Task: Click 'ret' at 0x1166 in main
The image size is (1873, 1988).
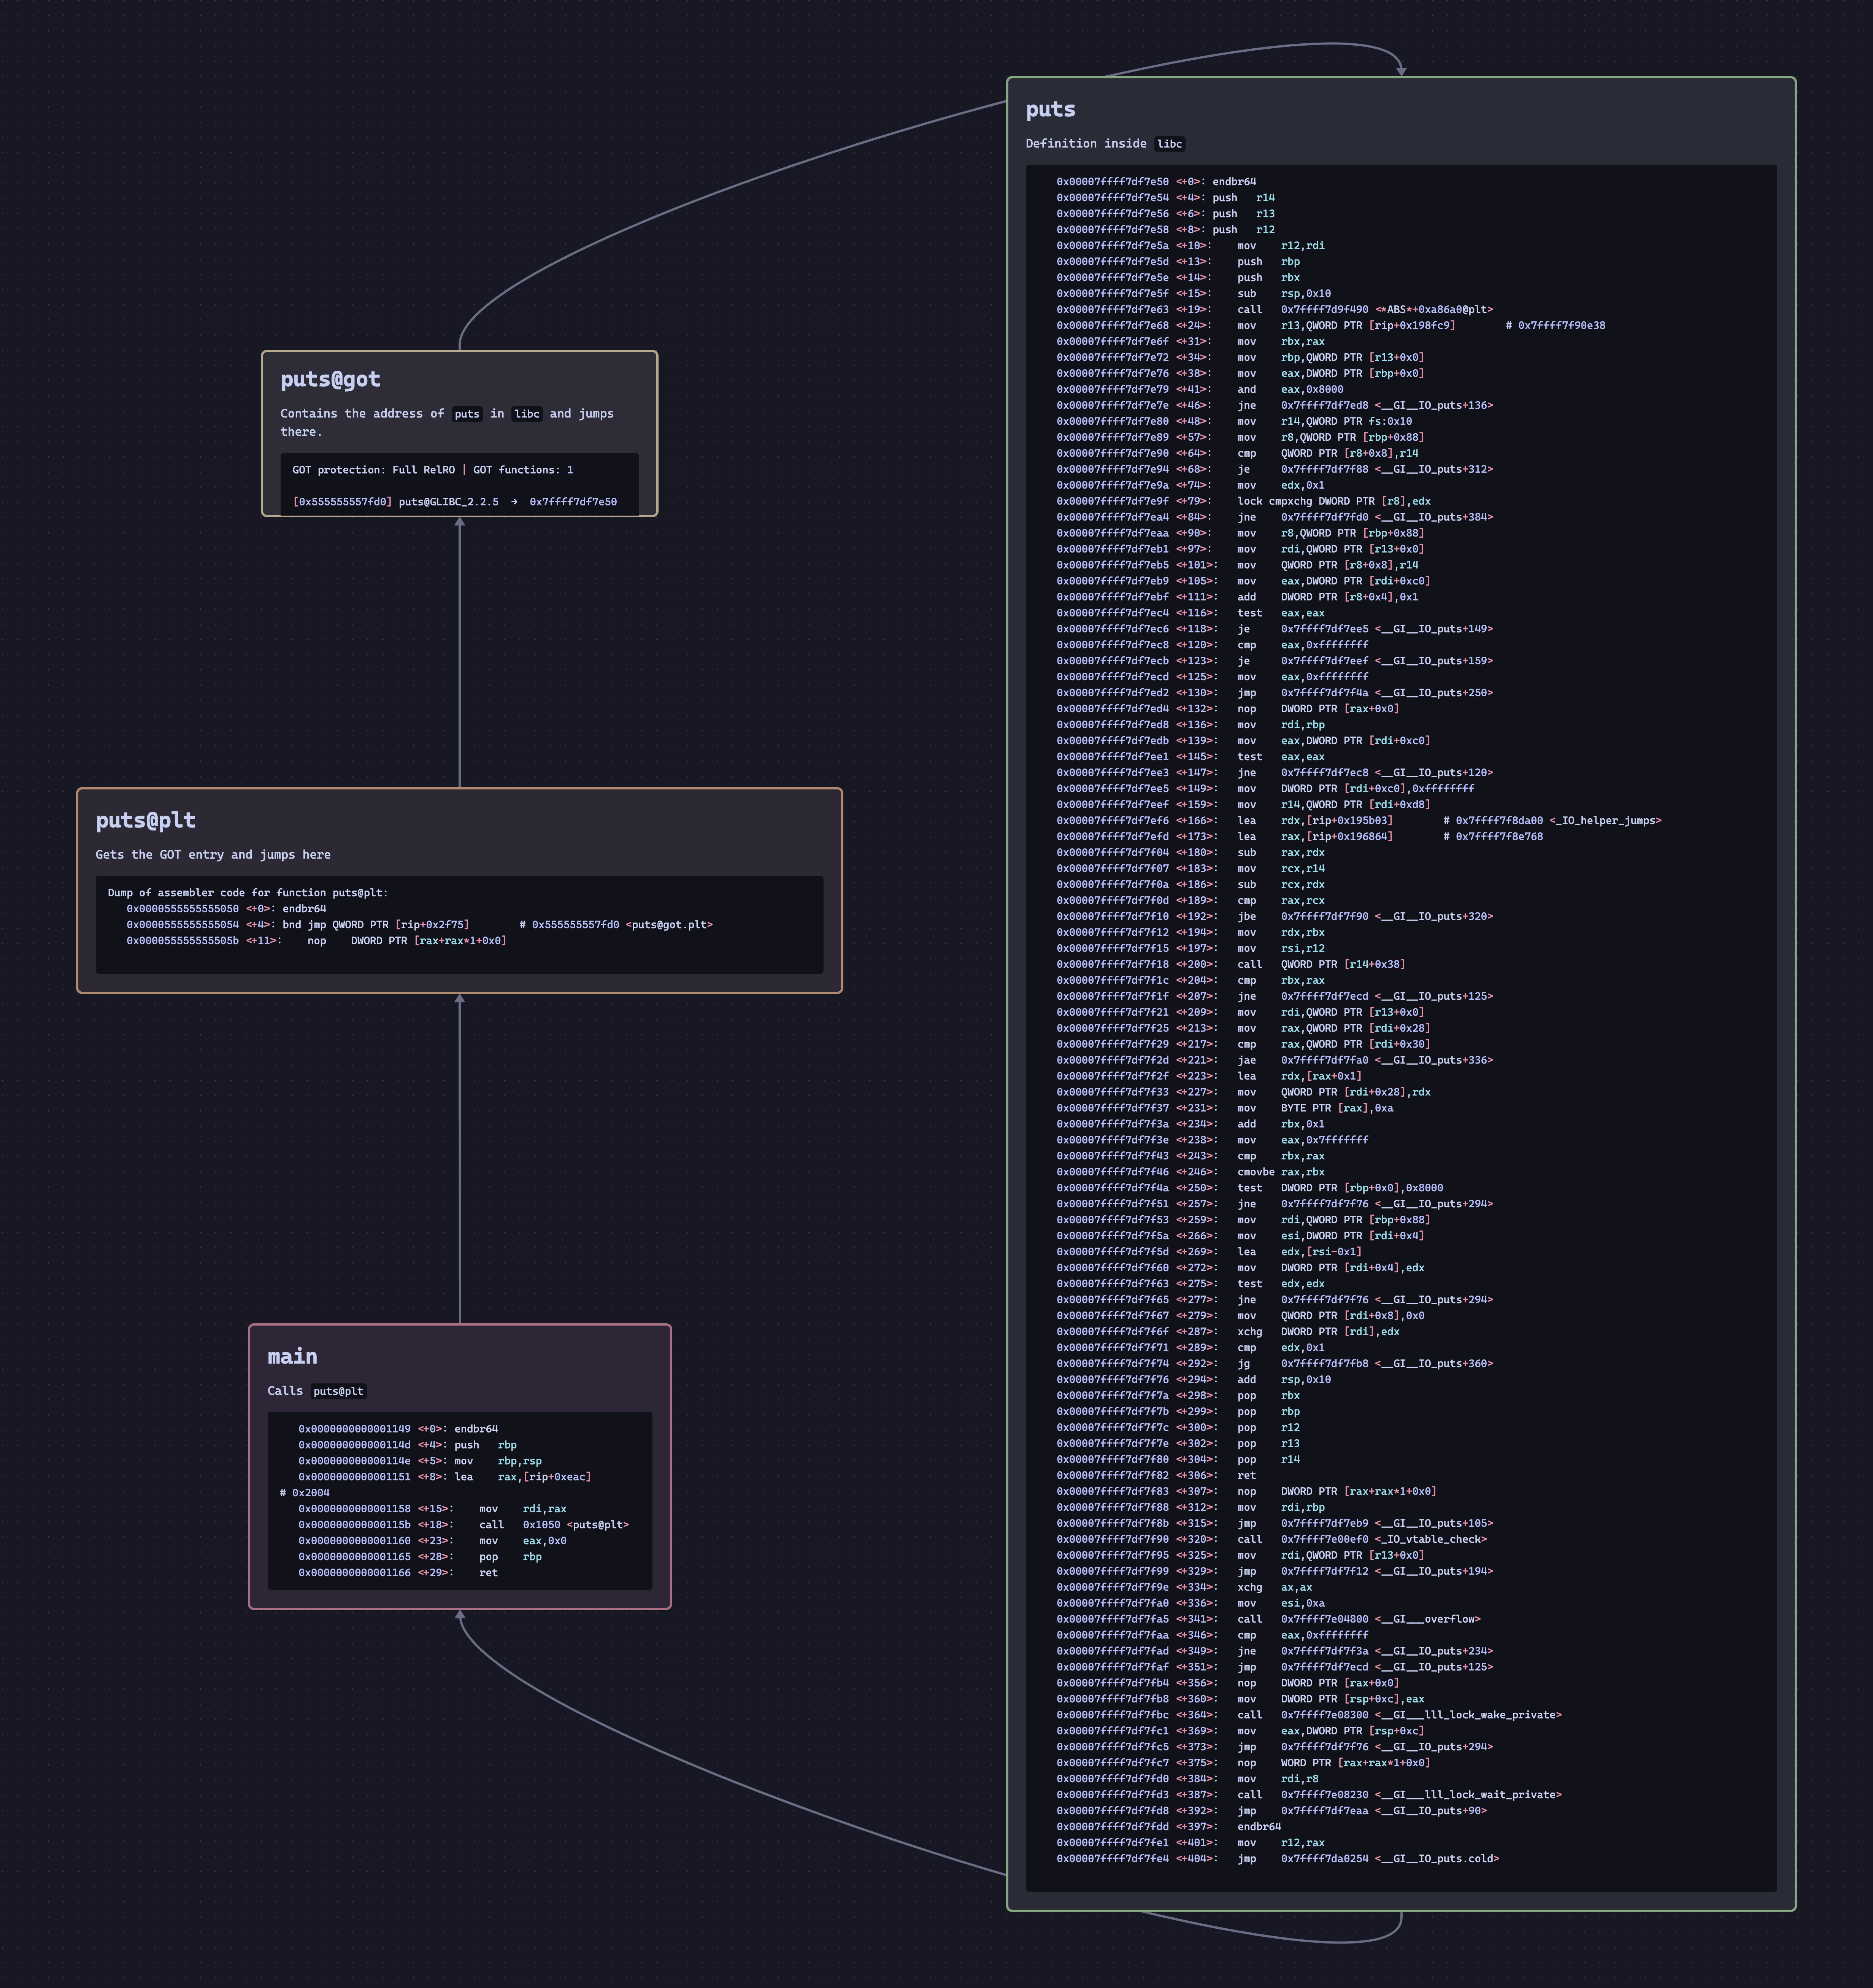Action: pyautogui.click(x=488, y=1573)
